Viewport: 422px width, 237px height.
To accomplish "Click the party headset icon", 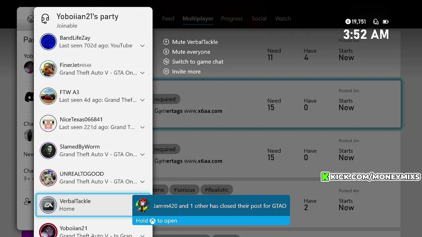I will [45, 19].
